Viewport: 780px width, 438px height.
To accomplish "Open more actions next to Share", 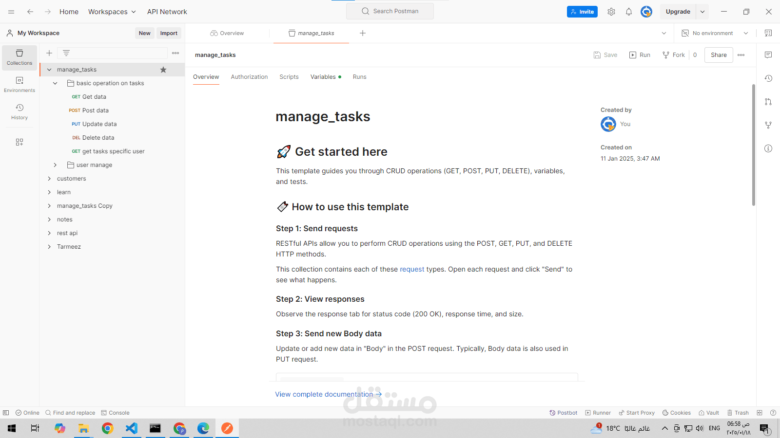I will pyautogui.click(x=741, y=55).
